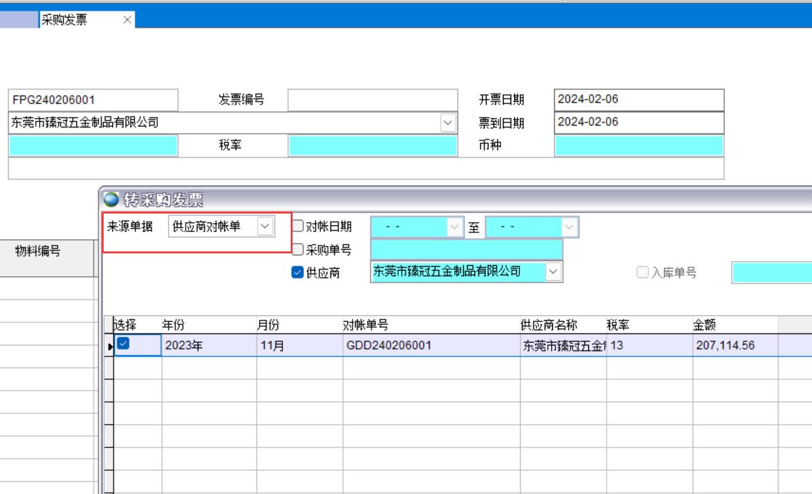Image resolution: width=812 pixels, height=494 pixels.
Task: Deselect the GDD240206001 row checkbox
Action: point(124,344)
